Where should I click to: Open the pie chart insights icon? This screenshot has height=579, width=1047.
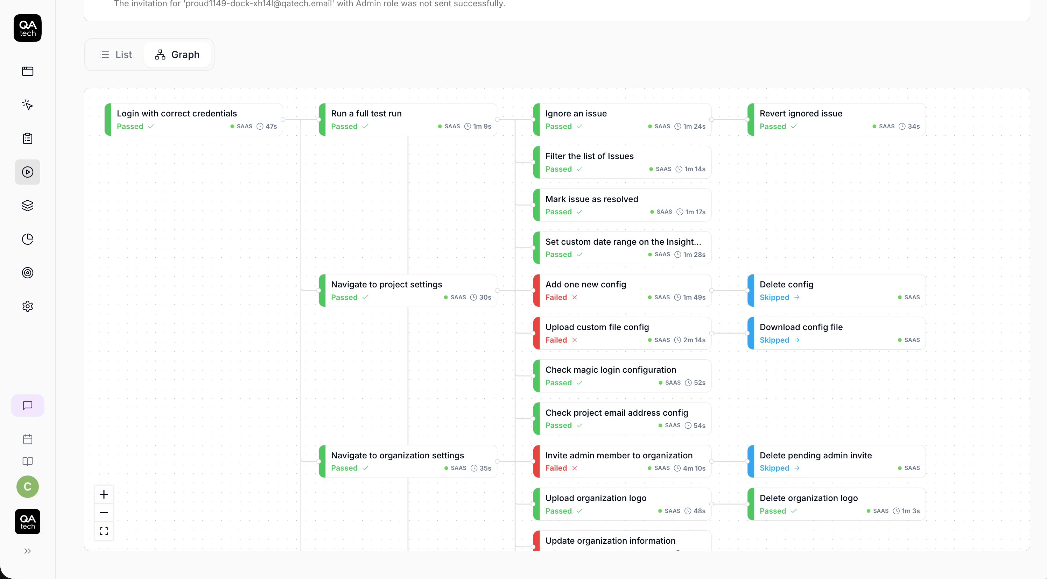pyautogui.click(x=28, y=239)
